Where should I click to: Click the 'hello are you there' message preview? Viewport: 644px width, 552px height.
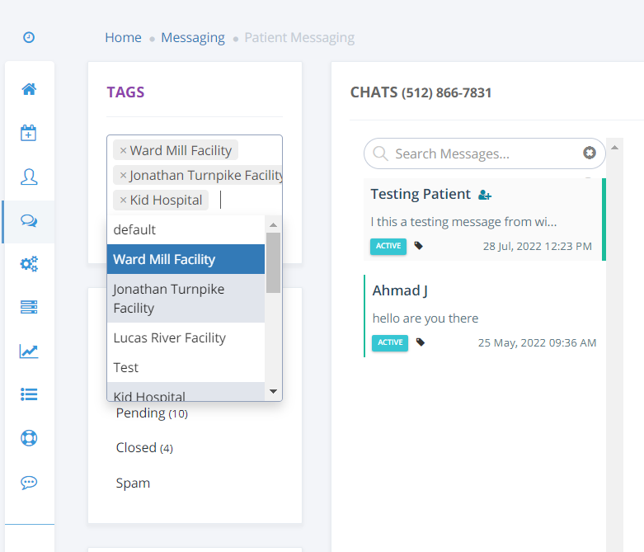click(425, 318)
